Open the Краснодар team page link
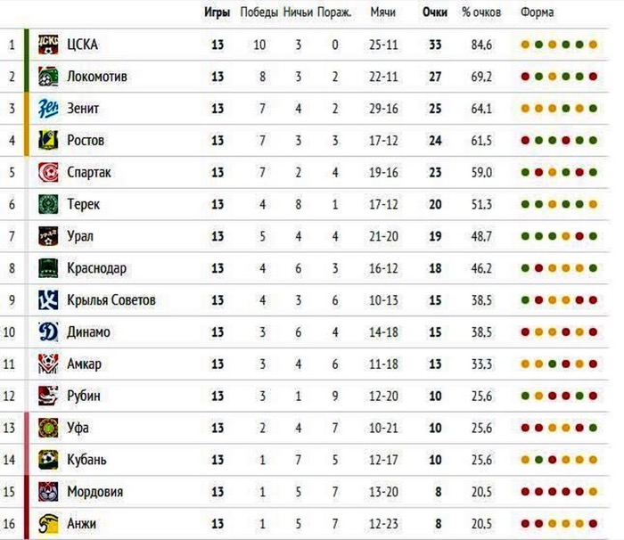 [x=96, y=268]
